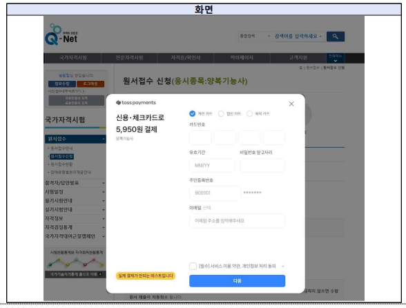Select 개인 카드 radio option
The height and width of the screenshot is (308, 406).
(193, 113)
